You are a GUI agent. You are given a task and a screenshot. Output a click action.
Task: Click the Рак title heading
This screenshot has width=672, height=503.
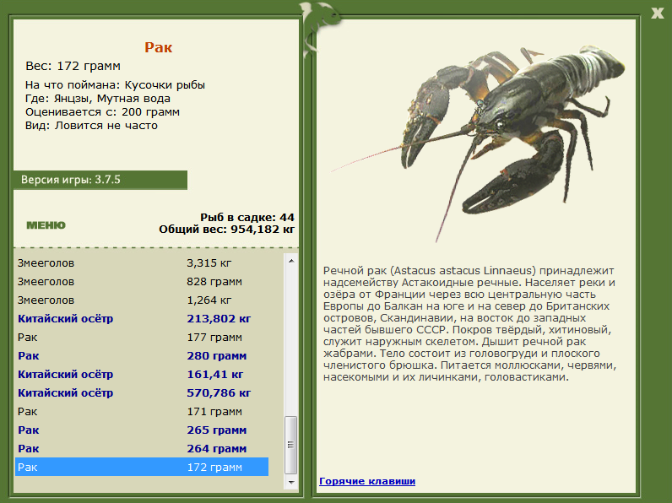[x=158, y=47]
